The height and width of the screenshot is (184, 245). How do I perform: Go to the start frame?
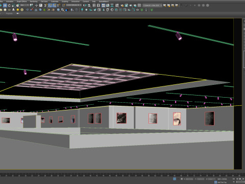pos(234,179)
